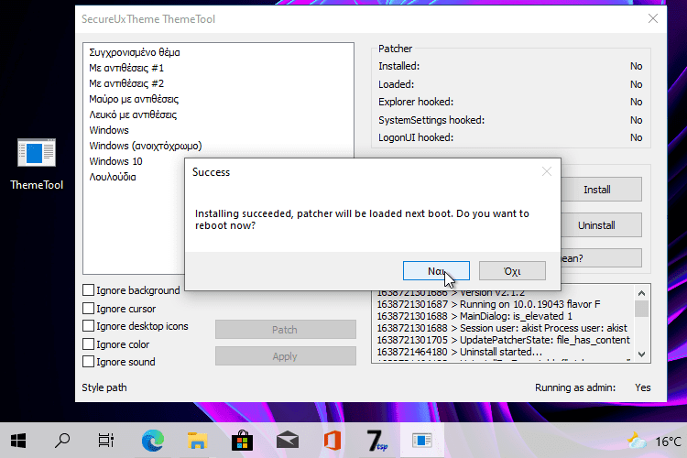This screenshot has height=458, width=687.
Task: Open Task View on taskbar
Action: pos(106,441)
